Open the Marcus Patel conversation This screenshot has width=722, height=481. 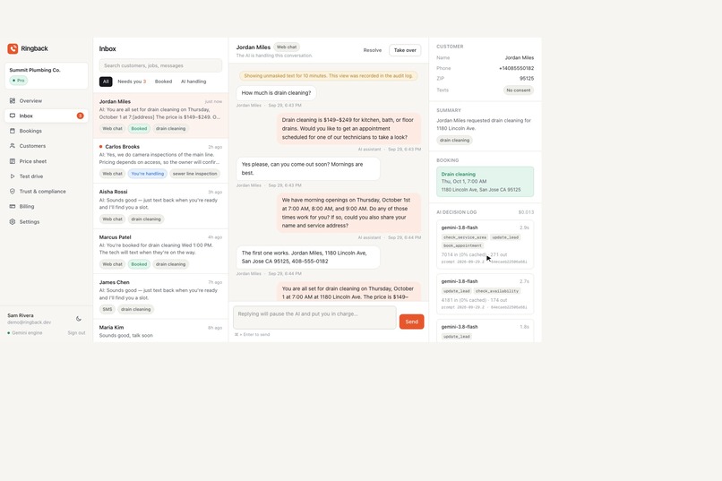coord(160,252)
